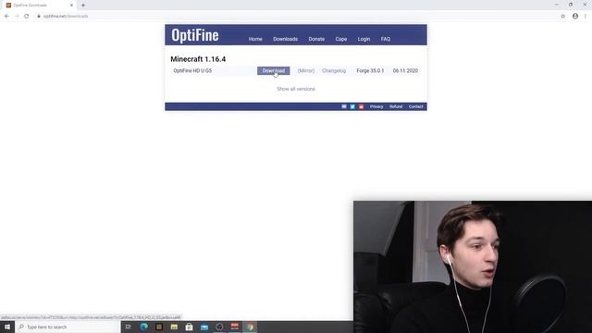The width and height of the screenshot is (592, 333).
Task: Click the OptiFine HD U G5 name
Action: tap(192, 70)
